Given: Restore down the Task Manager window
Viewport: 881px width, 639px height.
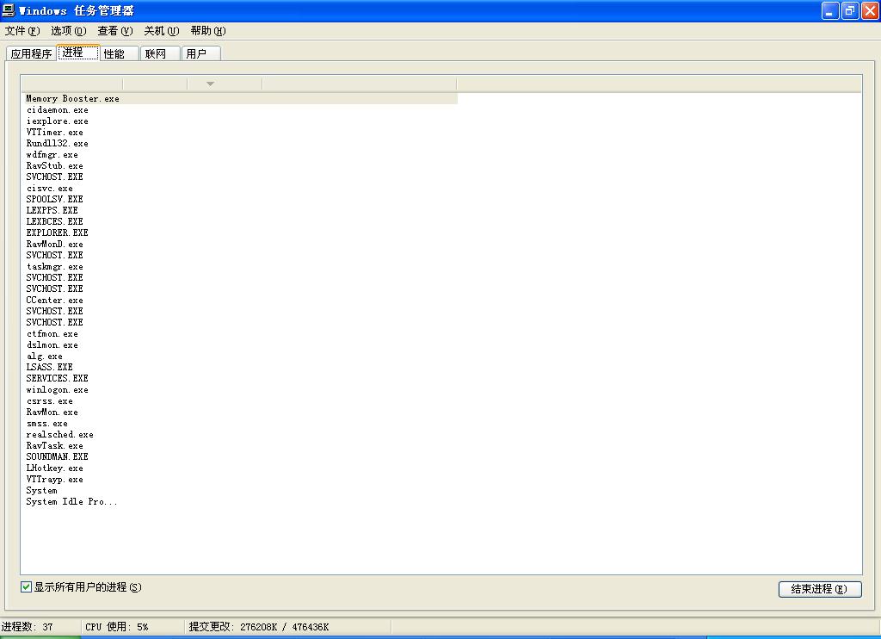Looking at the screenshot, I should point(850,10).
